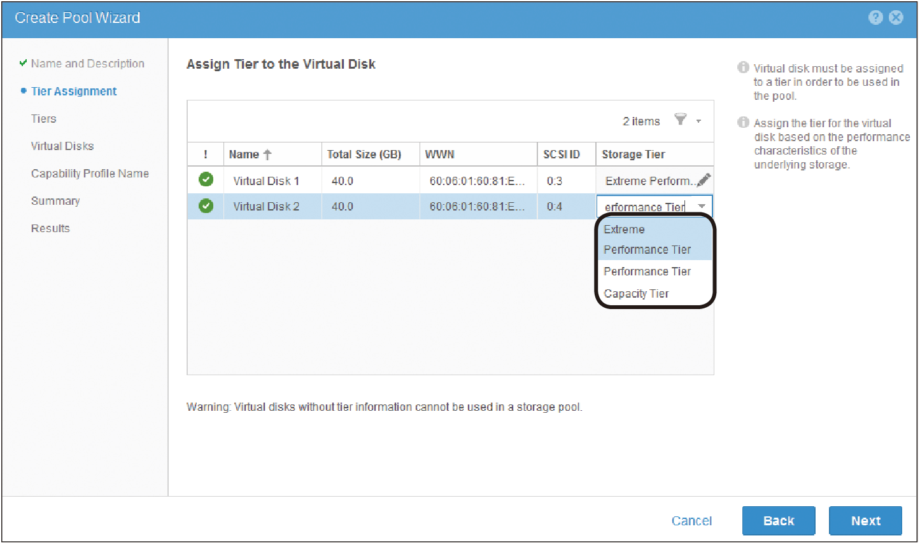
Task: Sort table by Total Size (GB) column
Action: point(371,154)
